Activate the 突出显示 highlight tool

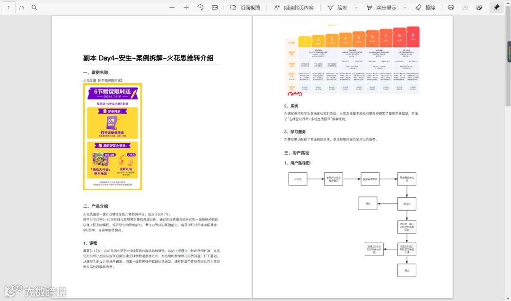coord(382,7)
